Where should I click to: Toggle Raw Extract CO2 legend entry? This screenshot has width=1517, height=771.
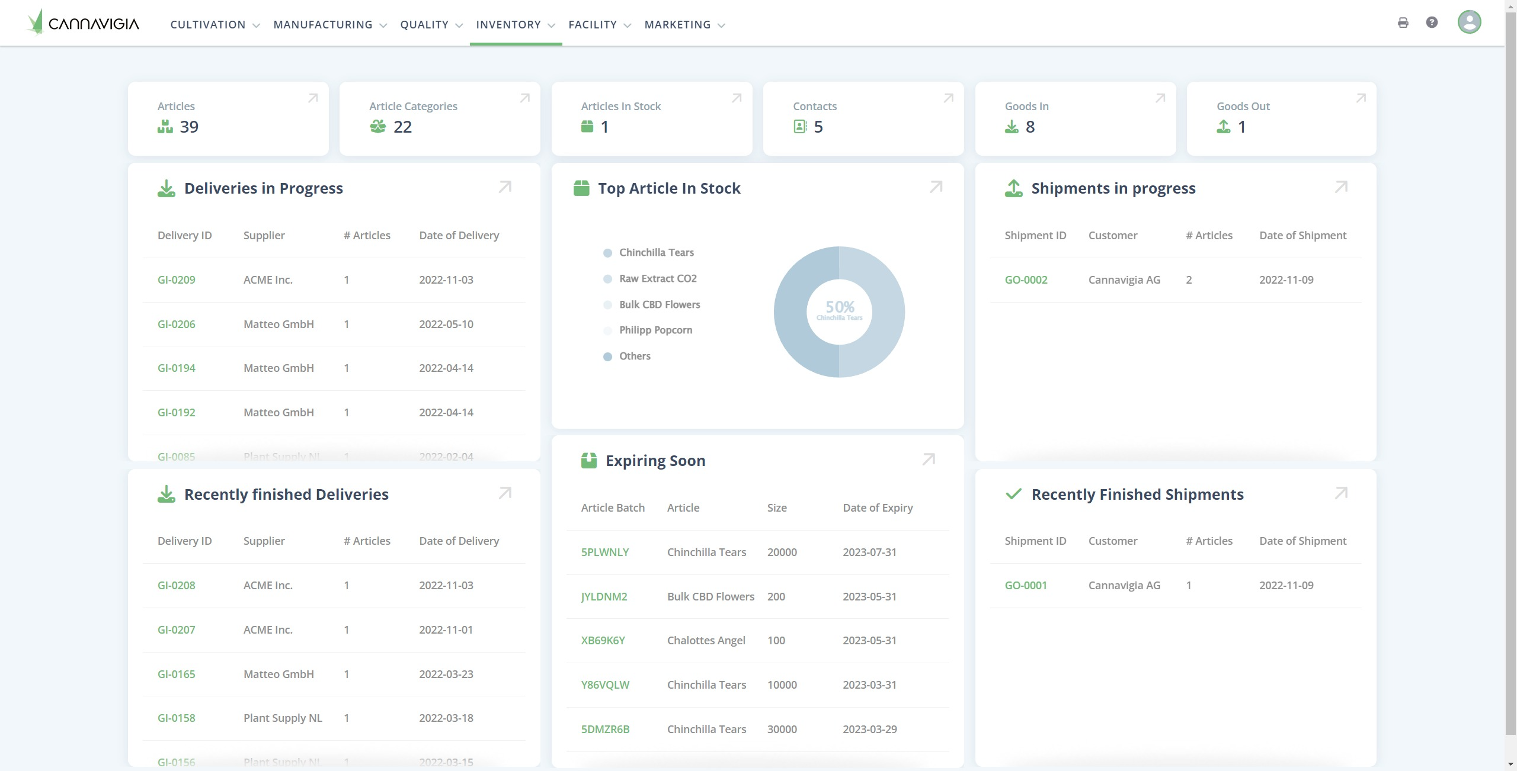657,279
